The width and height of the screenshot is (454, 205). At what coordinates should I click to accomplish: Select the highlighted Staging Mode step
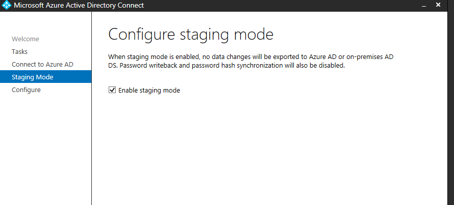click(33, 77)
